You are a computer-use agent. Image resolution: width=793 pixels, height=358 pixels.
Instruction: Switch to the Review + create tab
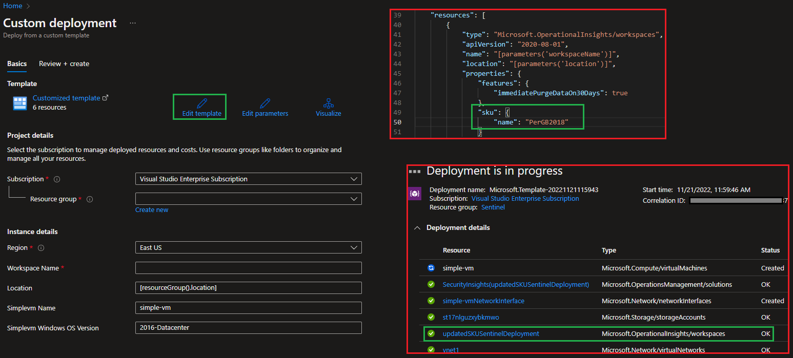point(64,64)
